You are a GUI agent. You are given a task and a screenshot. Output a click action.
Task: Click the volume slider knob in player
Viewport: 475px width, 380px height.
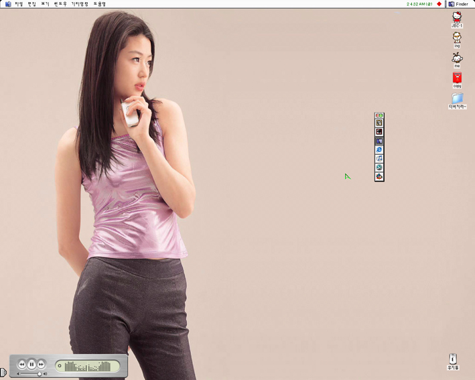40,374
